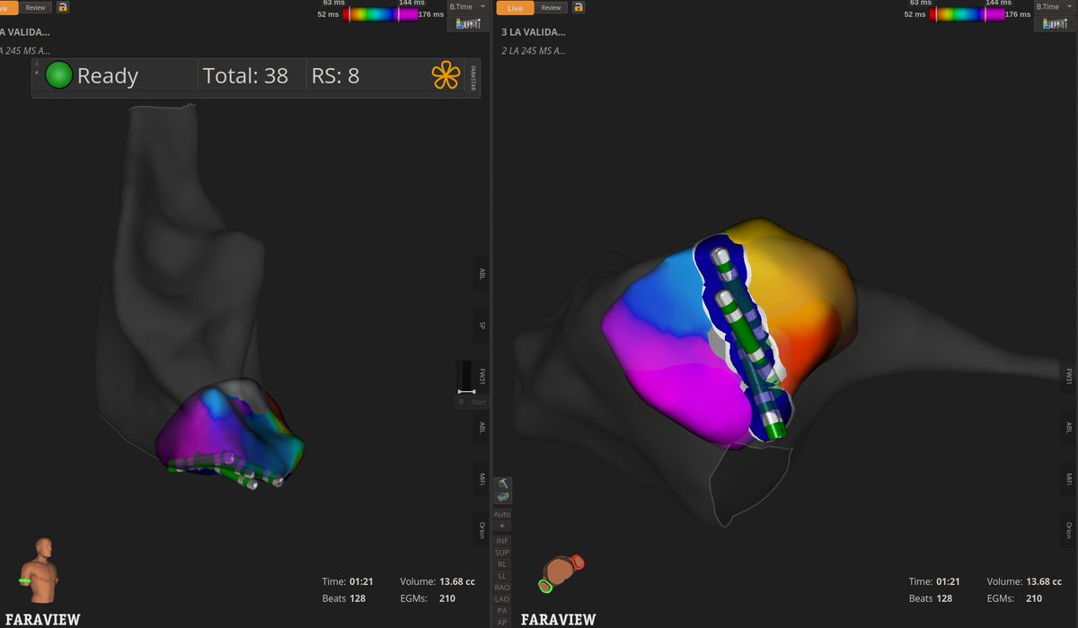Open the MiFi side tab in right view
The width and height of the screenshot is (1078, 628).
pos(1069,479)
